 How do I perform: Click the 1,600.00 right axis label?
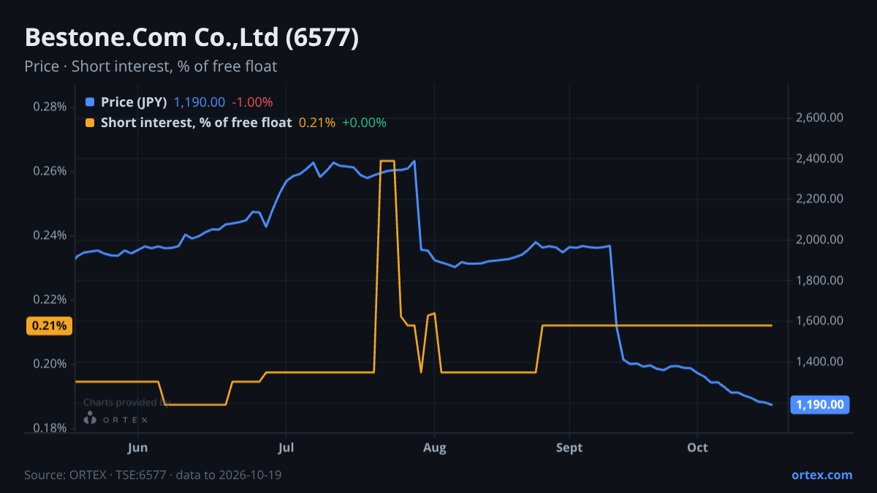coord(821,321)
